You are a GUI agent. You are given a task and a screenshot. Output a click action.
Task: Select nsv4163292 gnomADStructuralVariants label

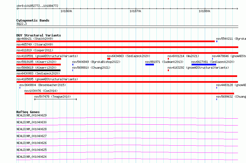(x=198, y=68)
